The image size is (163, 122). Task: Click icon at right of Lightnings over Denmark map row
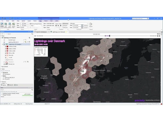29,38
